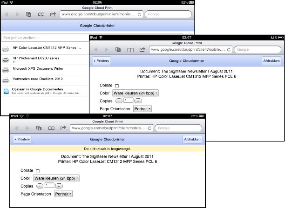The width and height of the screenshot is (285, 208).
Task: Click Afdrukken button in middle-right window
Action: [271, 61]
